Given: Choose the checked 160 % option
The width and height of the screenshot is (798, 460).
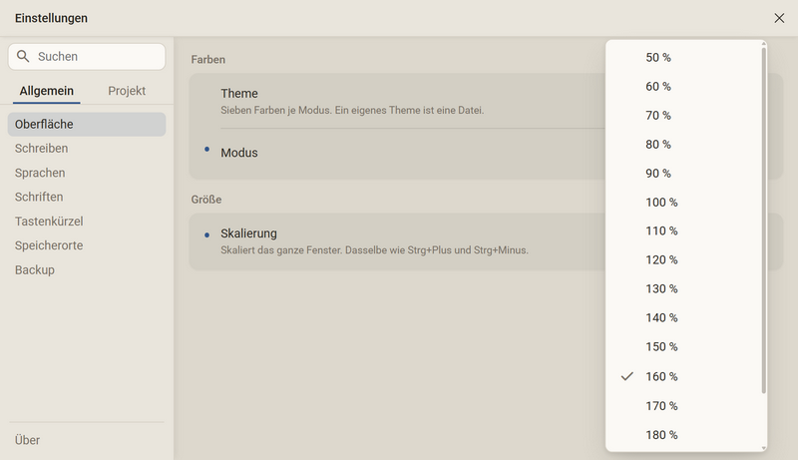Looking at the screenshot, I should click(683, 376).
